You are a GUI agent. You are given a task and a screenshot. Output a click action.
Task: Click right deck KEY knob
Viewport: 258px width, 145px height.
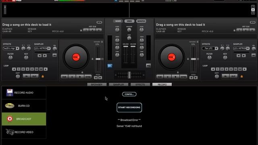(225, 58)
